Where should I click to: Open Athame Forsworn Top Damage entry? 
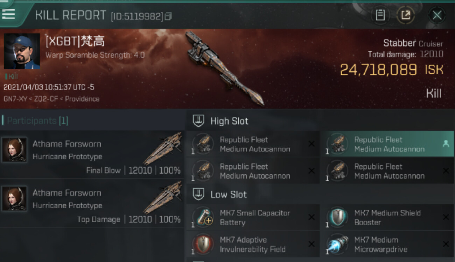tap(92, 204)
